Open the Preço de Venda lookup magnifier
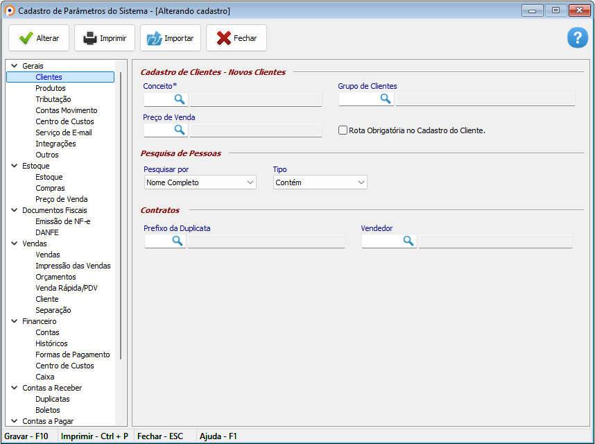This screenshot has height=444, width=595. point(180,130)
